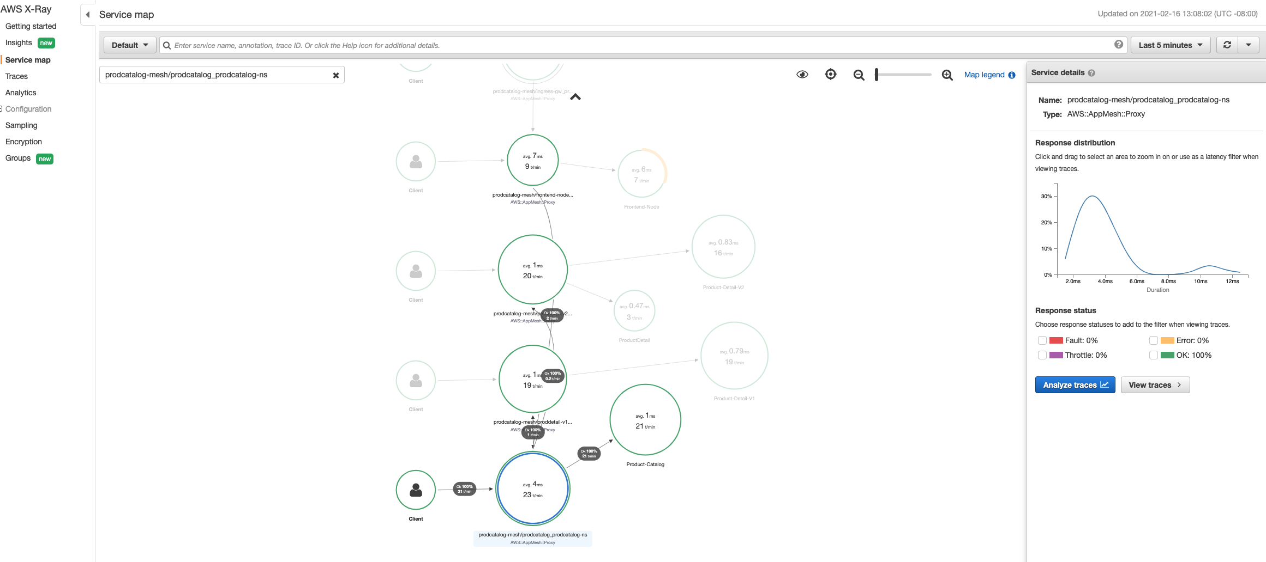Select the Product-Catalog service node
Viewport: 1266px width, 562px height.
(x=645, y=419)
